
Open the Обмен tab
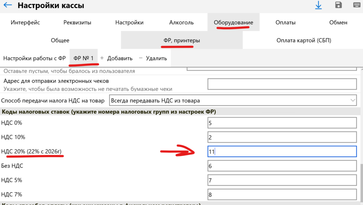tap(338, 22)
